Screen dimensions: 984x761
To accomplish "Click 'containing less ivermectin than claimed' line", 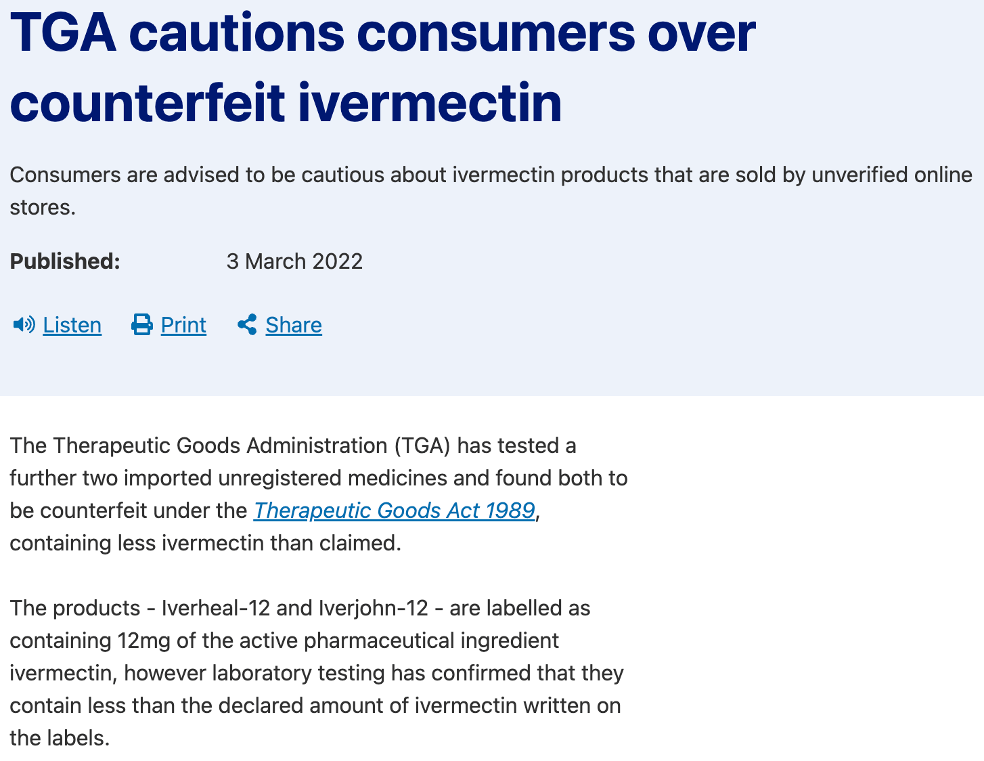I will [x=205, y=543].
